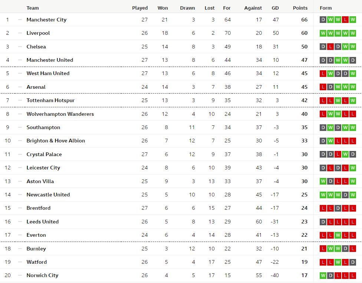Click Newcastle United's grey D form badge
This screenshot has height=283, width=362.
pyautogui.click(x=345, y=195)
